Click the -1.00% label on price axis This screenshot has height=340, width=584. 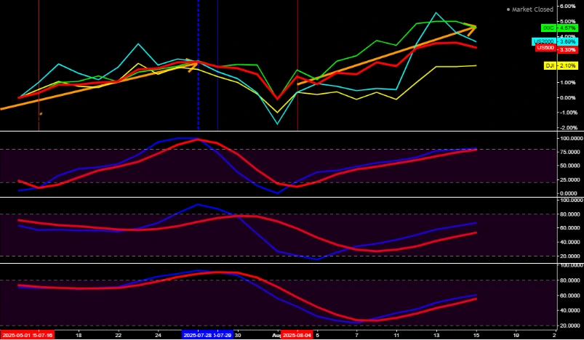coord(567,113)
